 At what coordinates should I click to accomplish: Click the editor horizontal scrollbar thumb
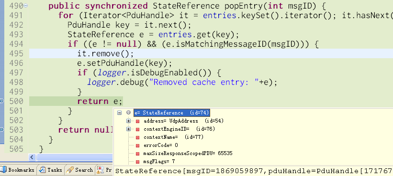[75, 157]
